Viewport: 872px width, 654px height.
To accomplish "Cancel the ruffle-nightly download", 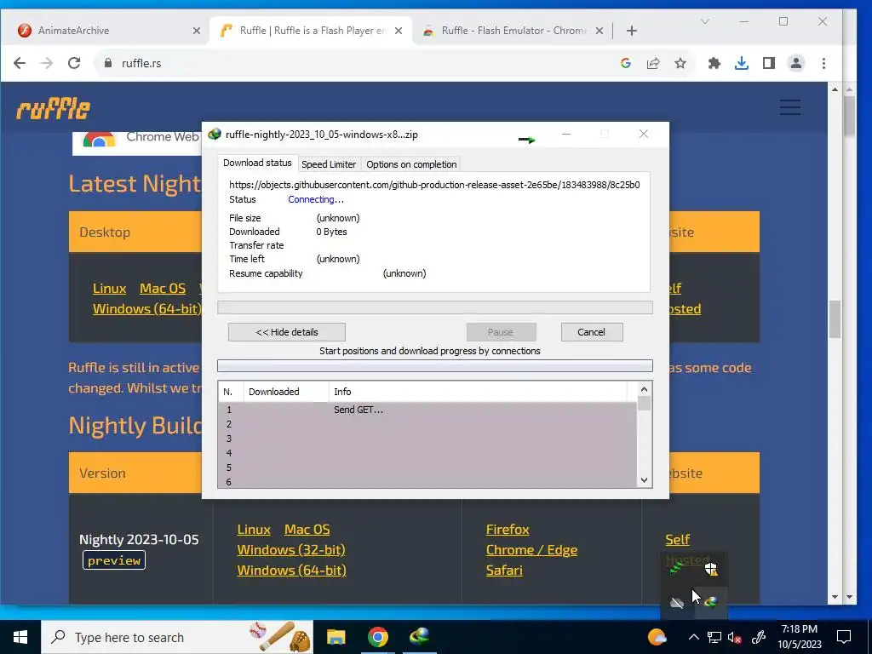I will (x=591, y=332).
